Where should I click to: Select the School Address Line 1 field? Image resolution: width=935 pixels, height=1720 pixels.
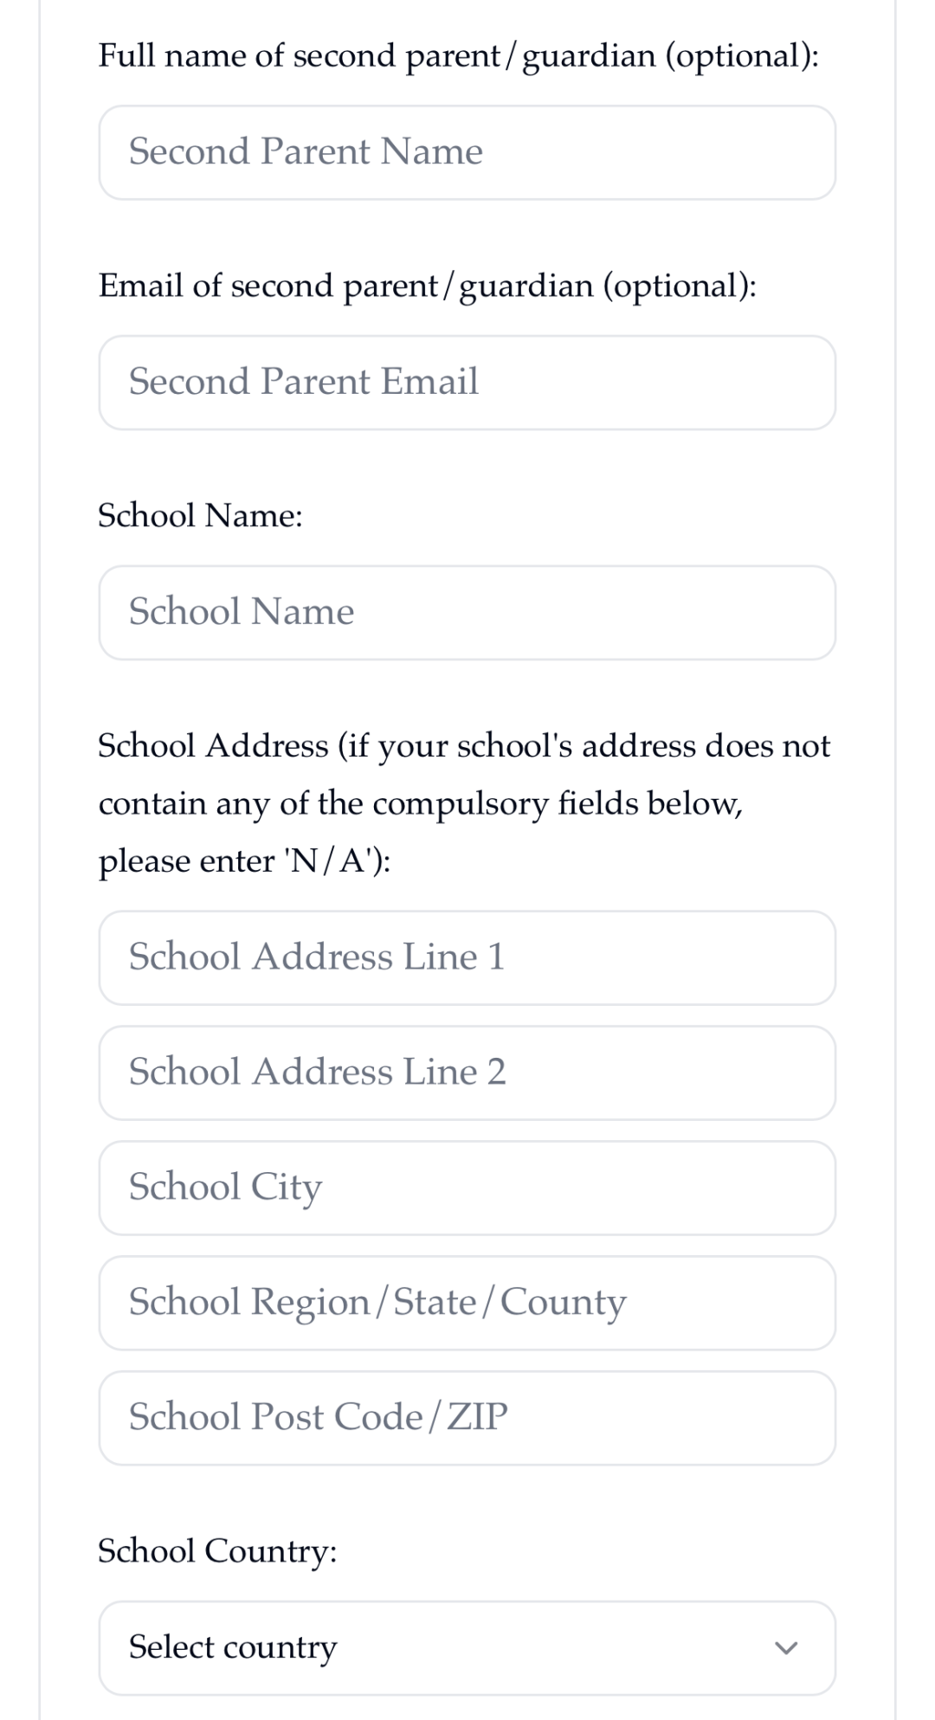[467, 957]
